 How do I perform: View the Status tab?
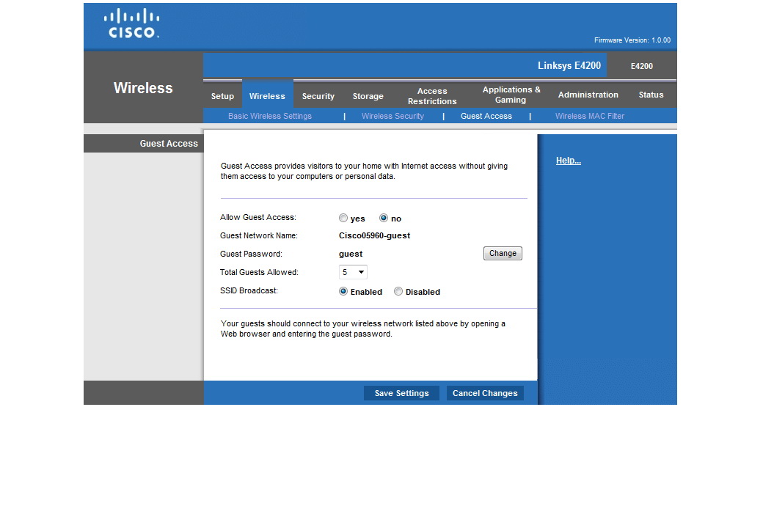pos(650,95)
